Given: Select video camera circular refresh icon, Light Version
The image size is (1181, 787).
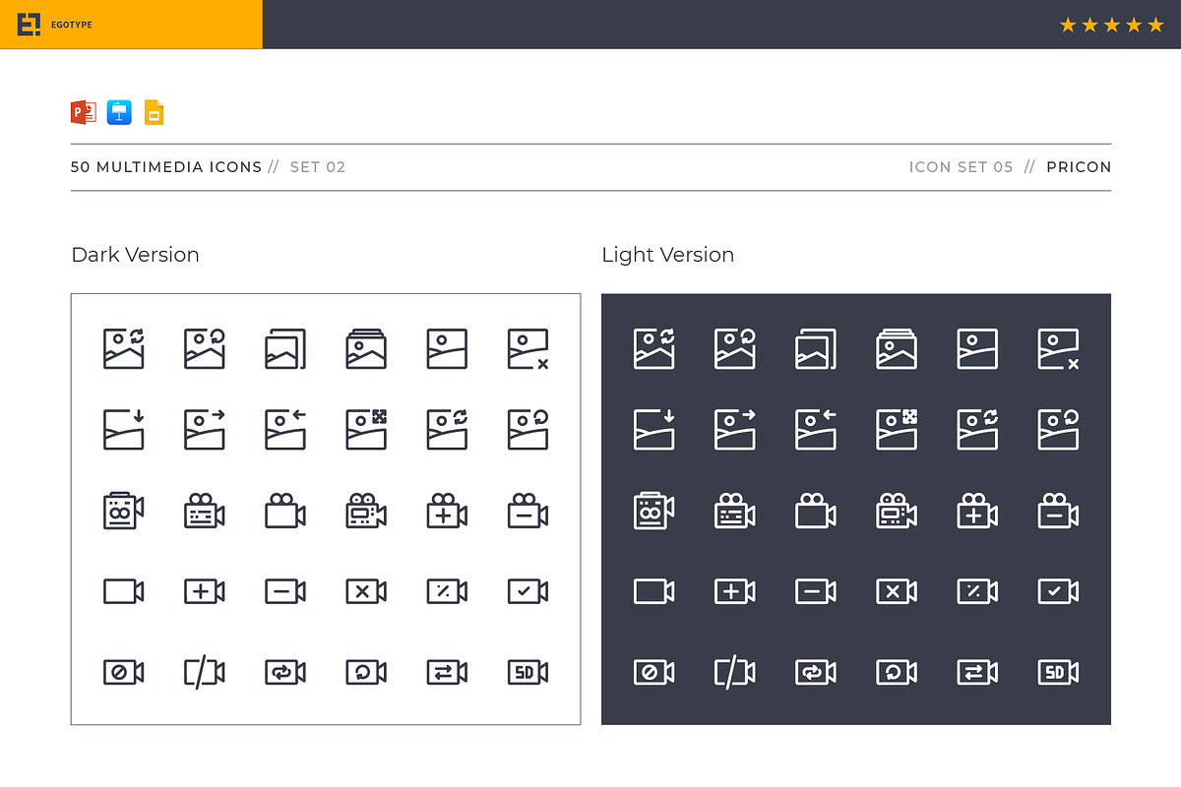Looking at the screenshot, I should pyautogui.click(x=897, y=672).
